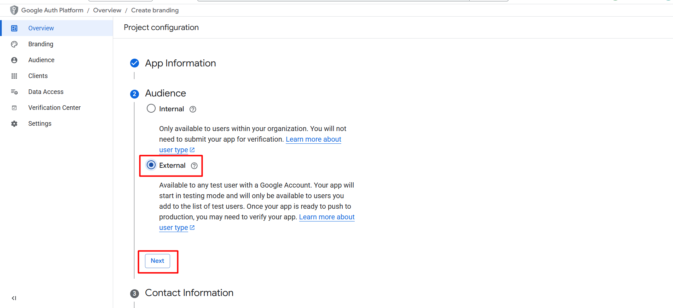Click the Internal option label text
Image resolution: width=673 pixels, height=308 pixels.
[x=172, y=109]
